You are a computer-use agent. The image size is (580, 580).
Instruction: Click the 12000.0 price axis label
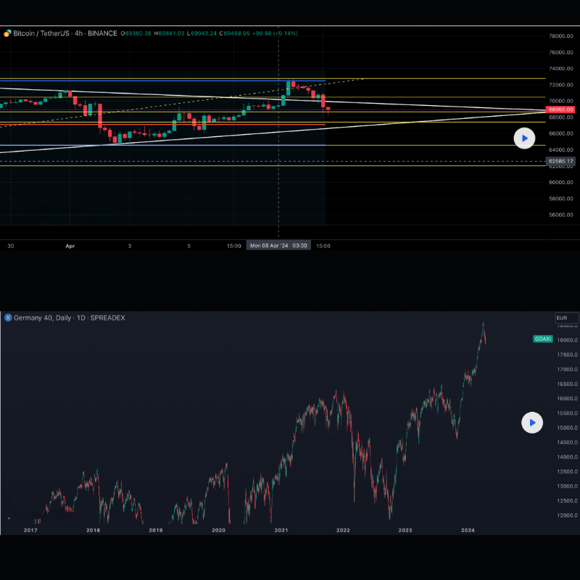(567, 515)
